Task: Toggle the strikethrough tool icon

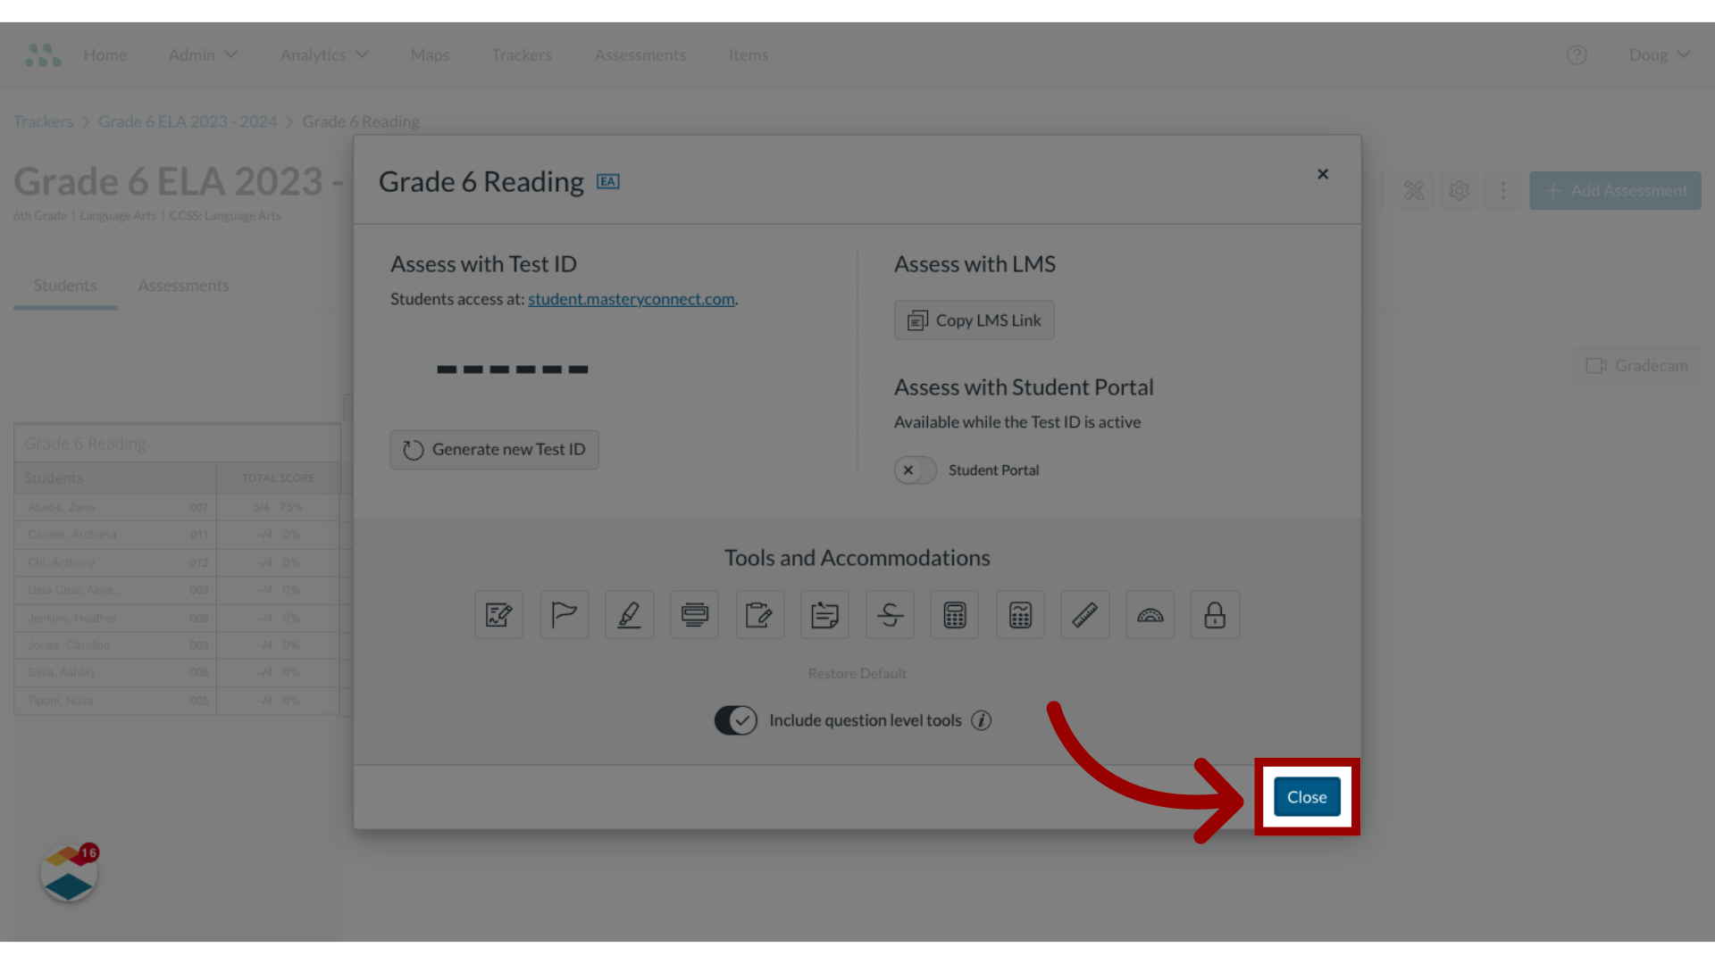Action: tap(890, 614)
